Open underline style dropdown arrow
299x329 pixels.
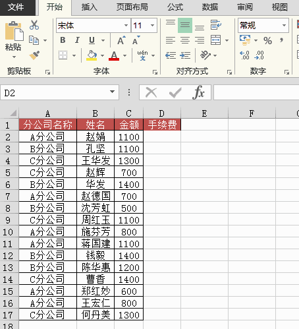pos(103,40)
